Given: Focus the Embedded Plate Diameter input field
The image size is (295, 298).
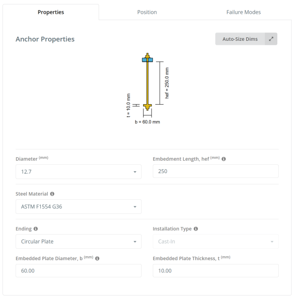Looking at the screenshot, I should click(78, 271).
